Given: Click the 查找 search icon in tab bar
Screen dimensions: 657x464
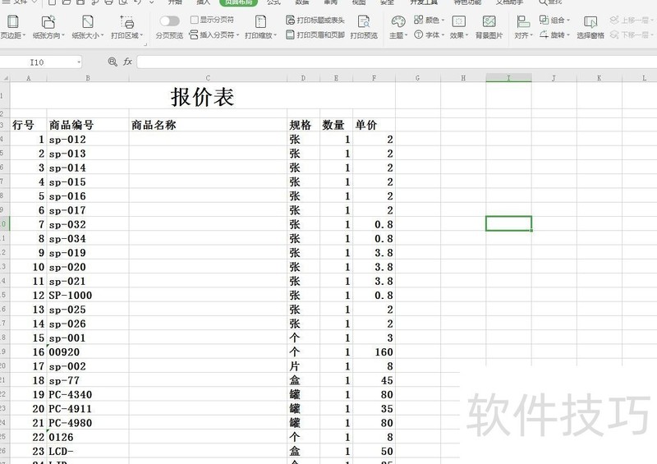Looking at the screenshot, I should pos(543,2).
